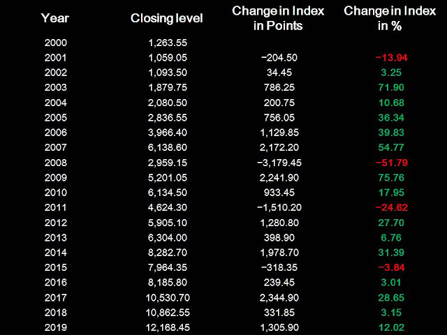Click the −24.62 percentage for 2011
This screenshot has width=447, height=335.
click(x=391, y=207)
